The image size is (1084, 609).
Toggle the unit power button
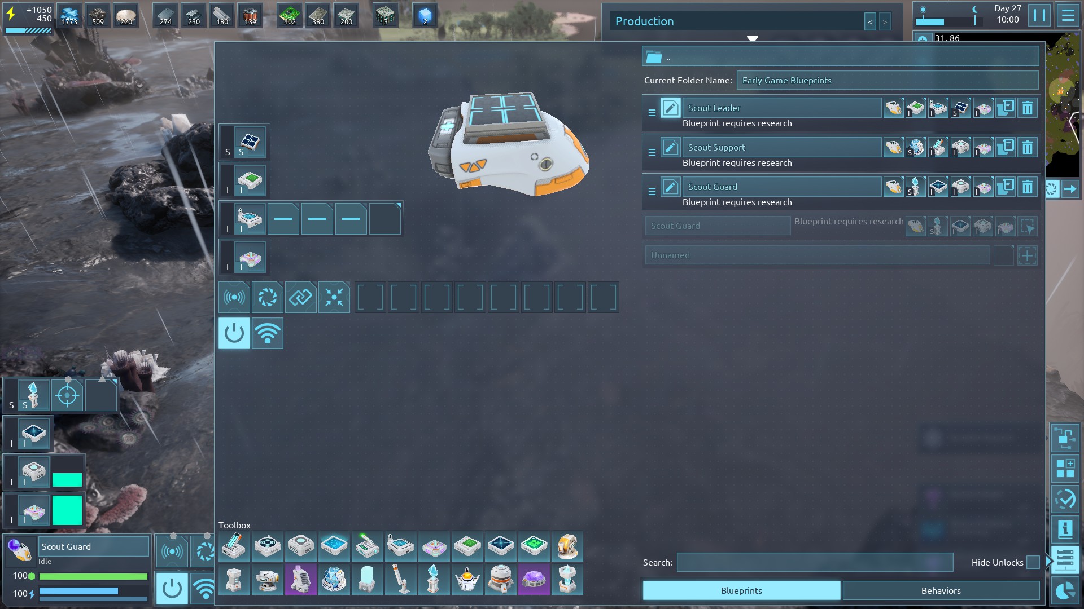pos(234,333)
